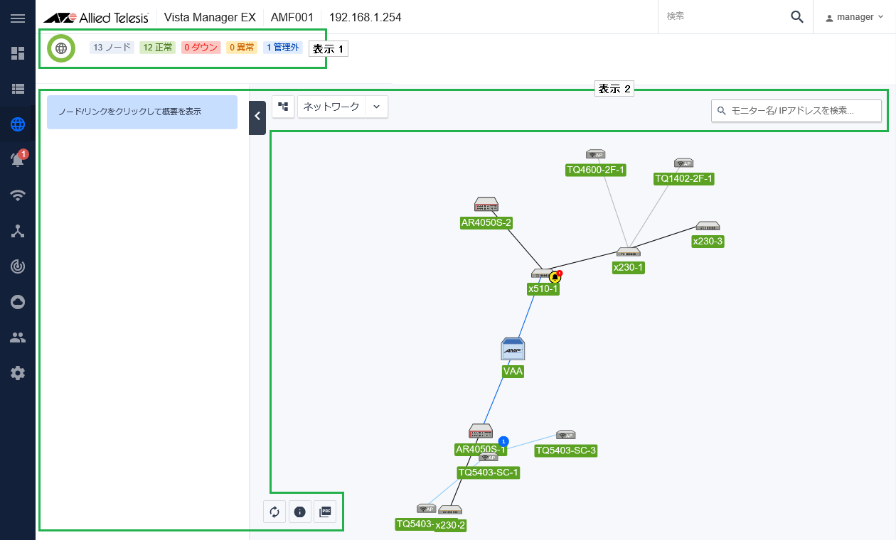
Task: Select the TQ4600-2F-1 access point icon
Action: [x=595, y=154]
